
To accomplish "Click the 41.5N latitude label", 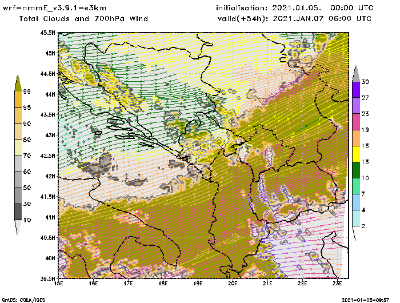I will (47, 197).
